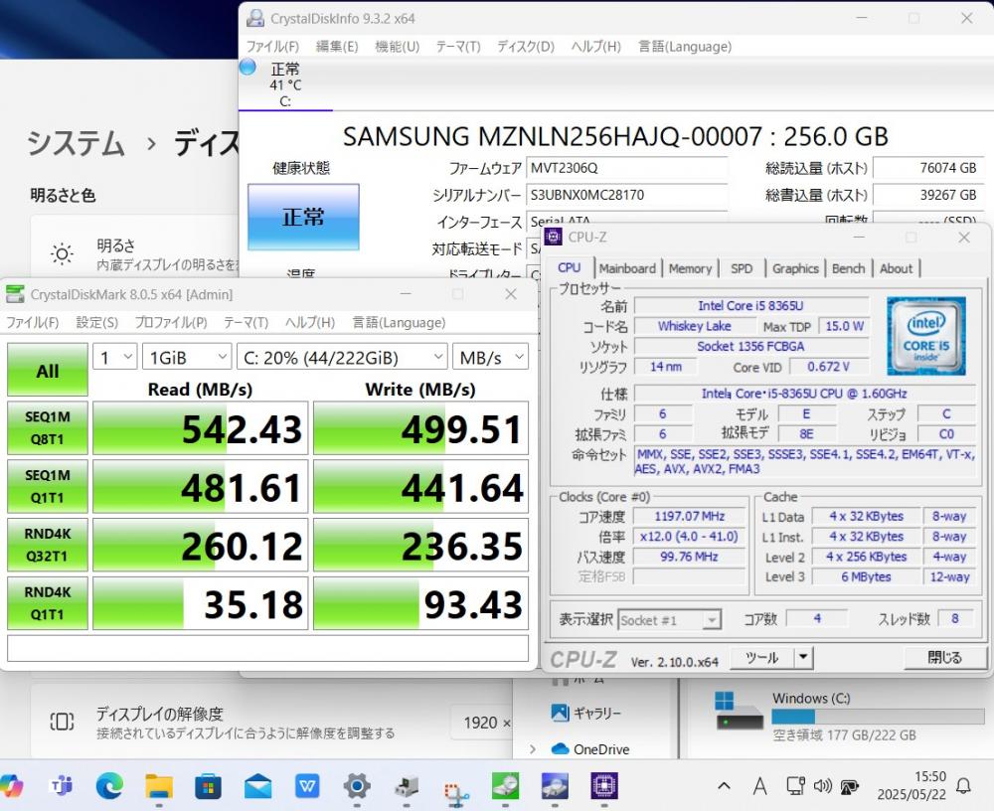Open the Mail app from the taskbar
The height and width of the screenshot is (811, 994).
pos(257,787)
